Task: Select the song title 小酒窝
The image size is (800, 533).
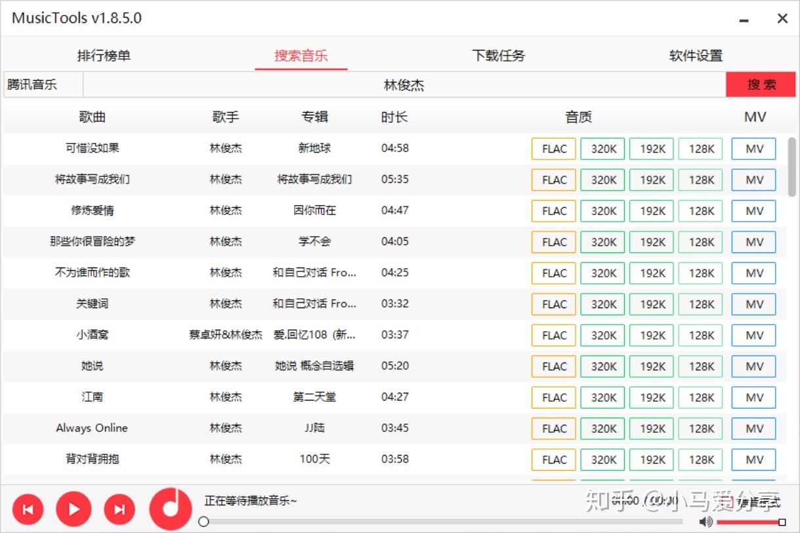Action: point(93,334)
